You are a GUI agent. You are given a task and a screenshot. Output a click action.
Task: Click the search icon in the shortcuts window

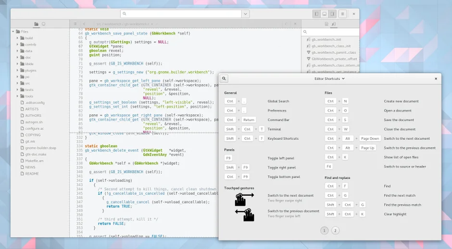tap(224, 78)
